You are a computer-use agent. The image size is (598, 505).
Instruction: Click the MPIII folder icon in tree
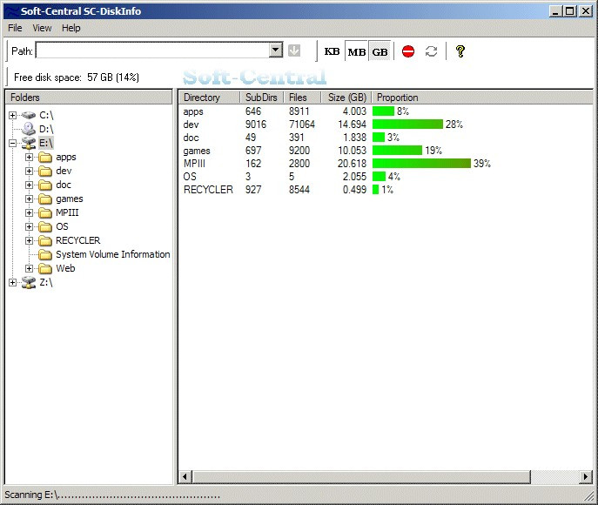click(45, 212)
